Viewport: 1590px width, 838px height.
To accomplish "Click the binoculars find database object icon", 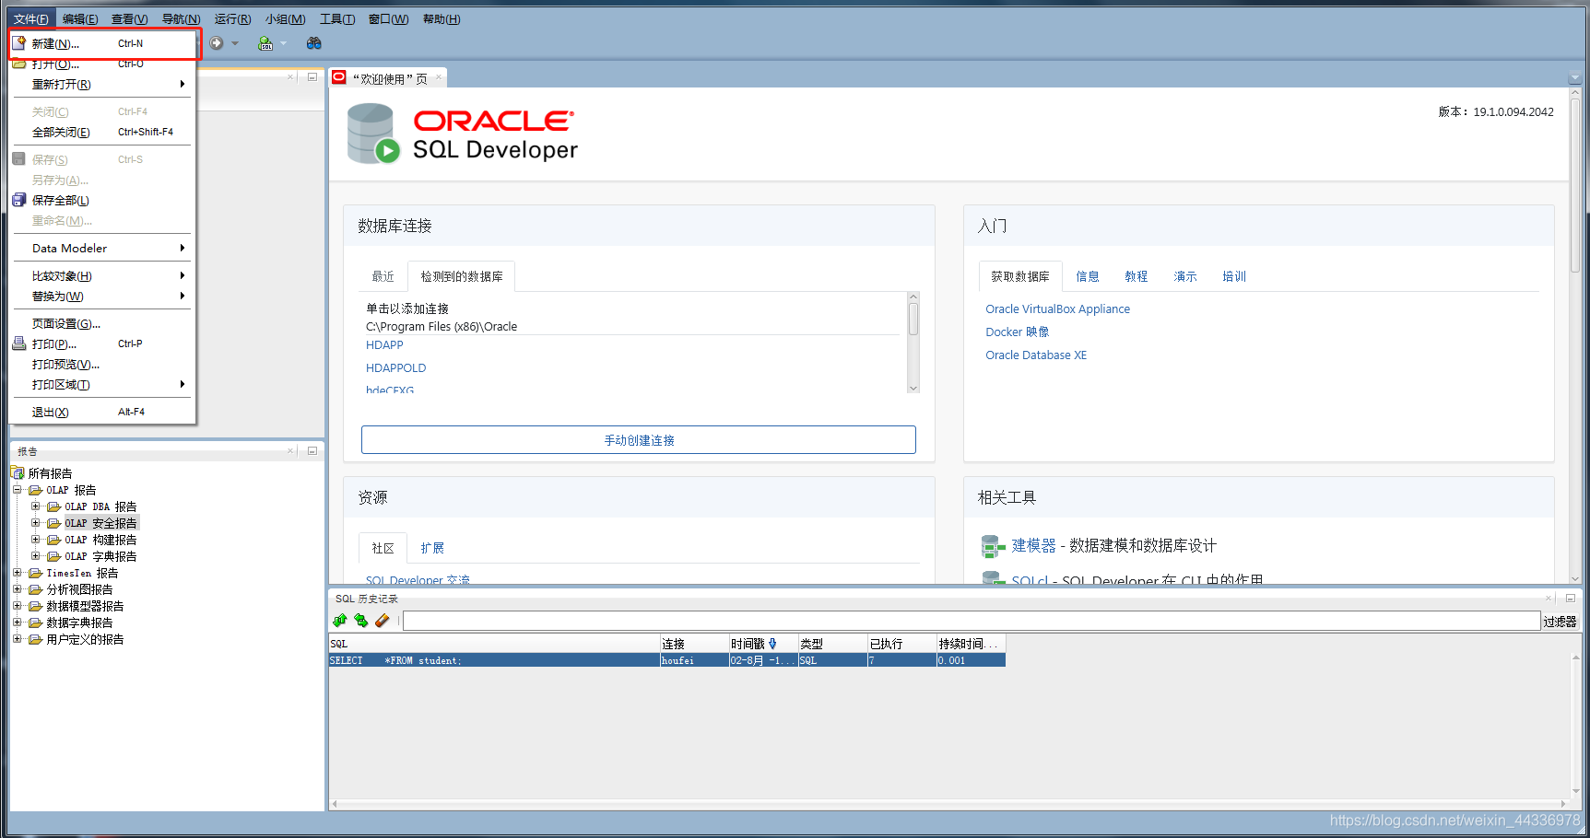I will [314, 43].
